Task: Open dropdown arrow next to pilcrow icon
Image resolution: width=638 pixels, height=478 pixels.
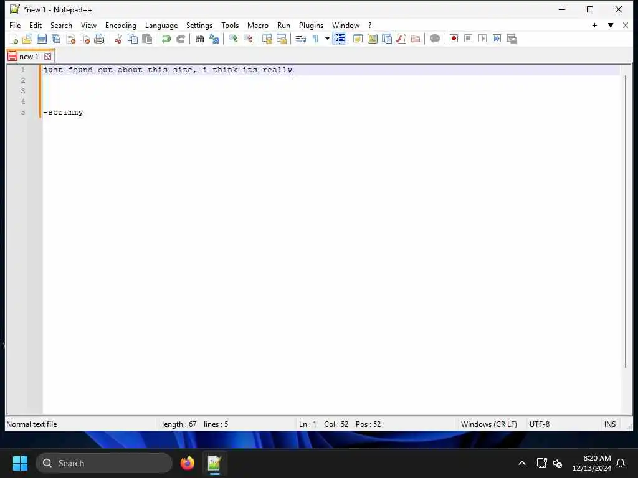Action: click(x=327, y=39)
